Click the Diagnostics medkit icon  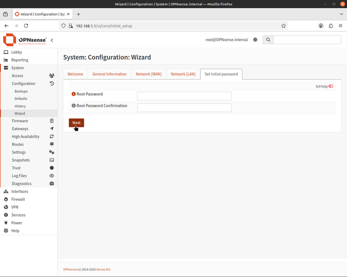[x=51, y=184]
